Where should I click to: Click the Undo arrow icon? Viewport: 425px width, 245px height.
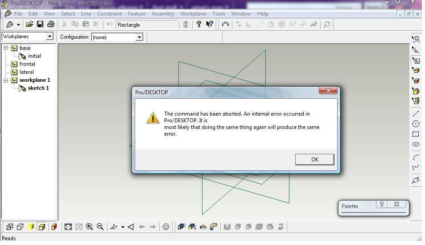click(110, 24)
